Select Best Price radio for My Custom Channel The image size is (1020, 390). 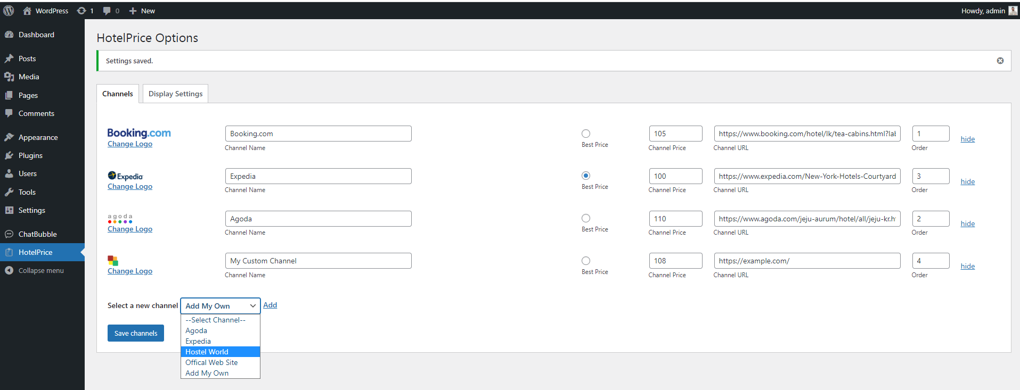coord(586,261)
